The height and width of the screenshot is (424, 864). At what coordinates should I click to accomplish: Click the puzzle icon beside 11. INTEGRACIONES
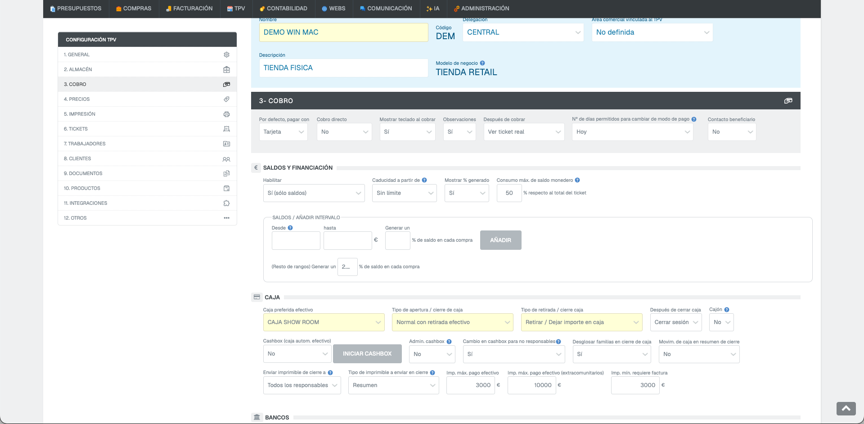[226, 203]
